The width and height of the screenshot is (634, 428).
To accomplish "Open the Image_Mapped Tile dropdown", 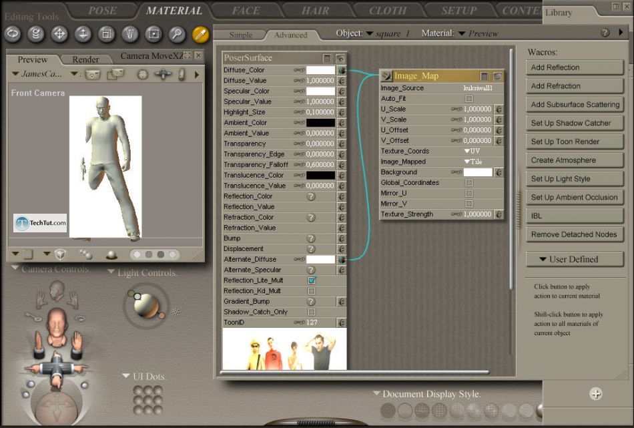I will [x=473, y=162].
